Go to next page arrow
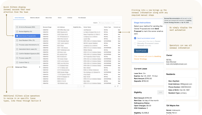 pos(84,86)
